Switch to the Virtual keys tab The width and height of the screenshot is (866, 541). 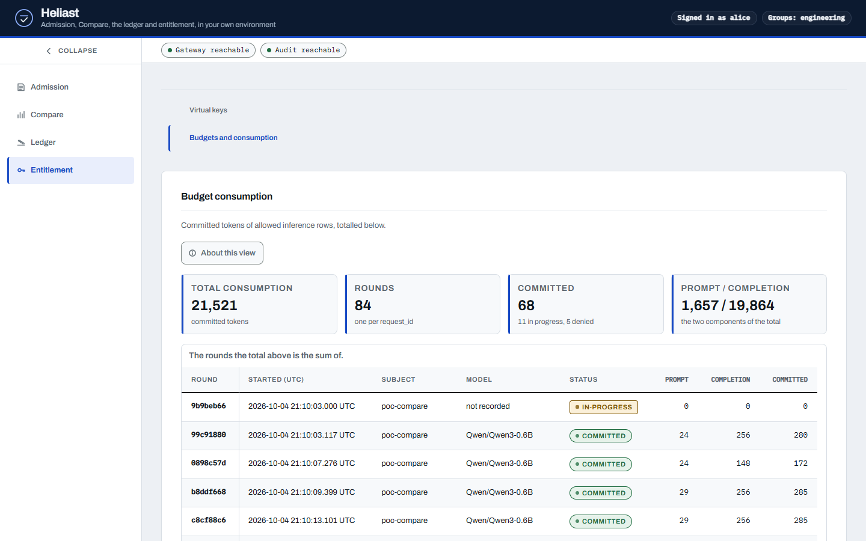[208, 110]
